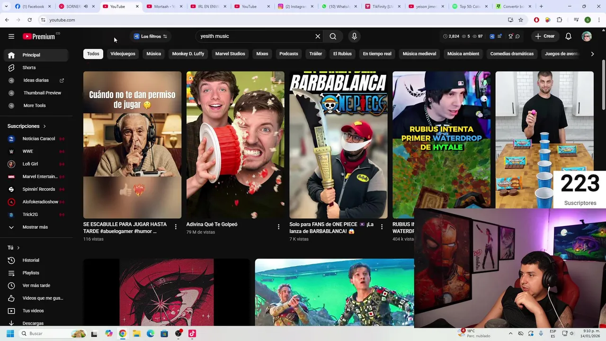Open the trophy icon in stats bar
The height and width of the screenshot is (341, 606).
click(510, 36)
